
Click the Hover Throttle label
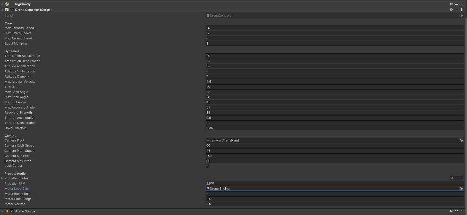[x=15, y=128]
